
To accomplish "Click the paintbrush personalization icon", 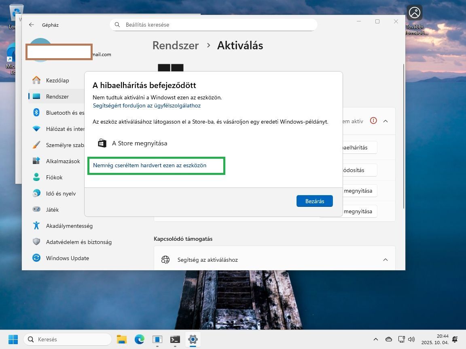I will pyautogui.click(x=36, y=145).
